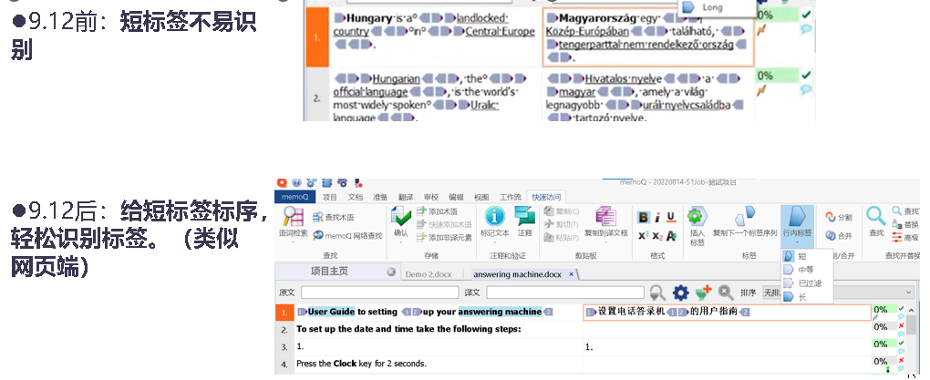Click the 复制(C) copy command
This screenshot has width=930, height=380.
562,211
